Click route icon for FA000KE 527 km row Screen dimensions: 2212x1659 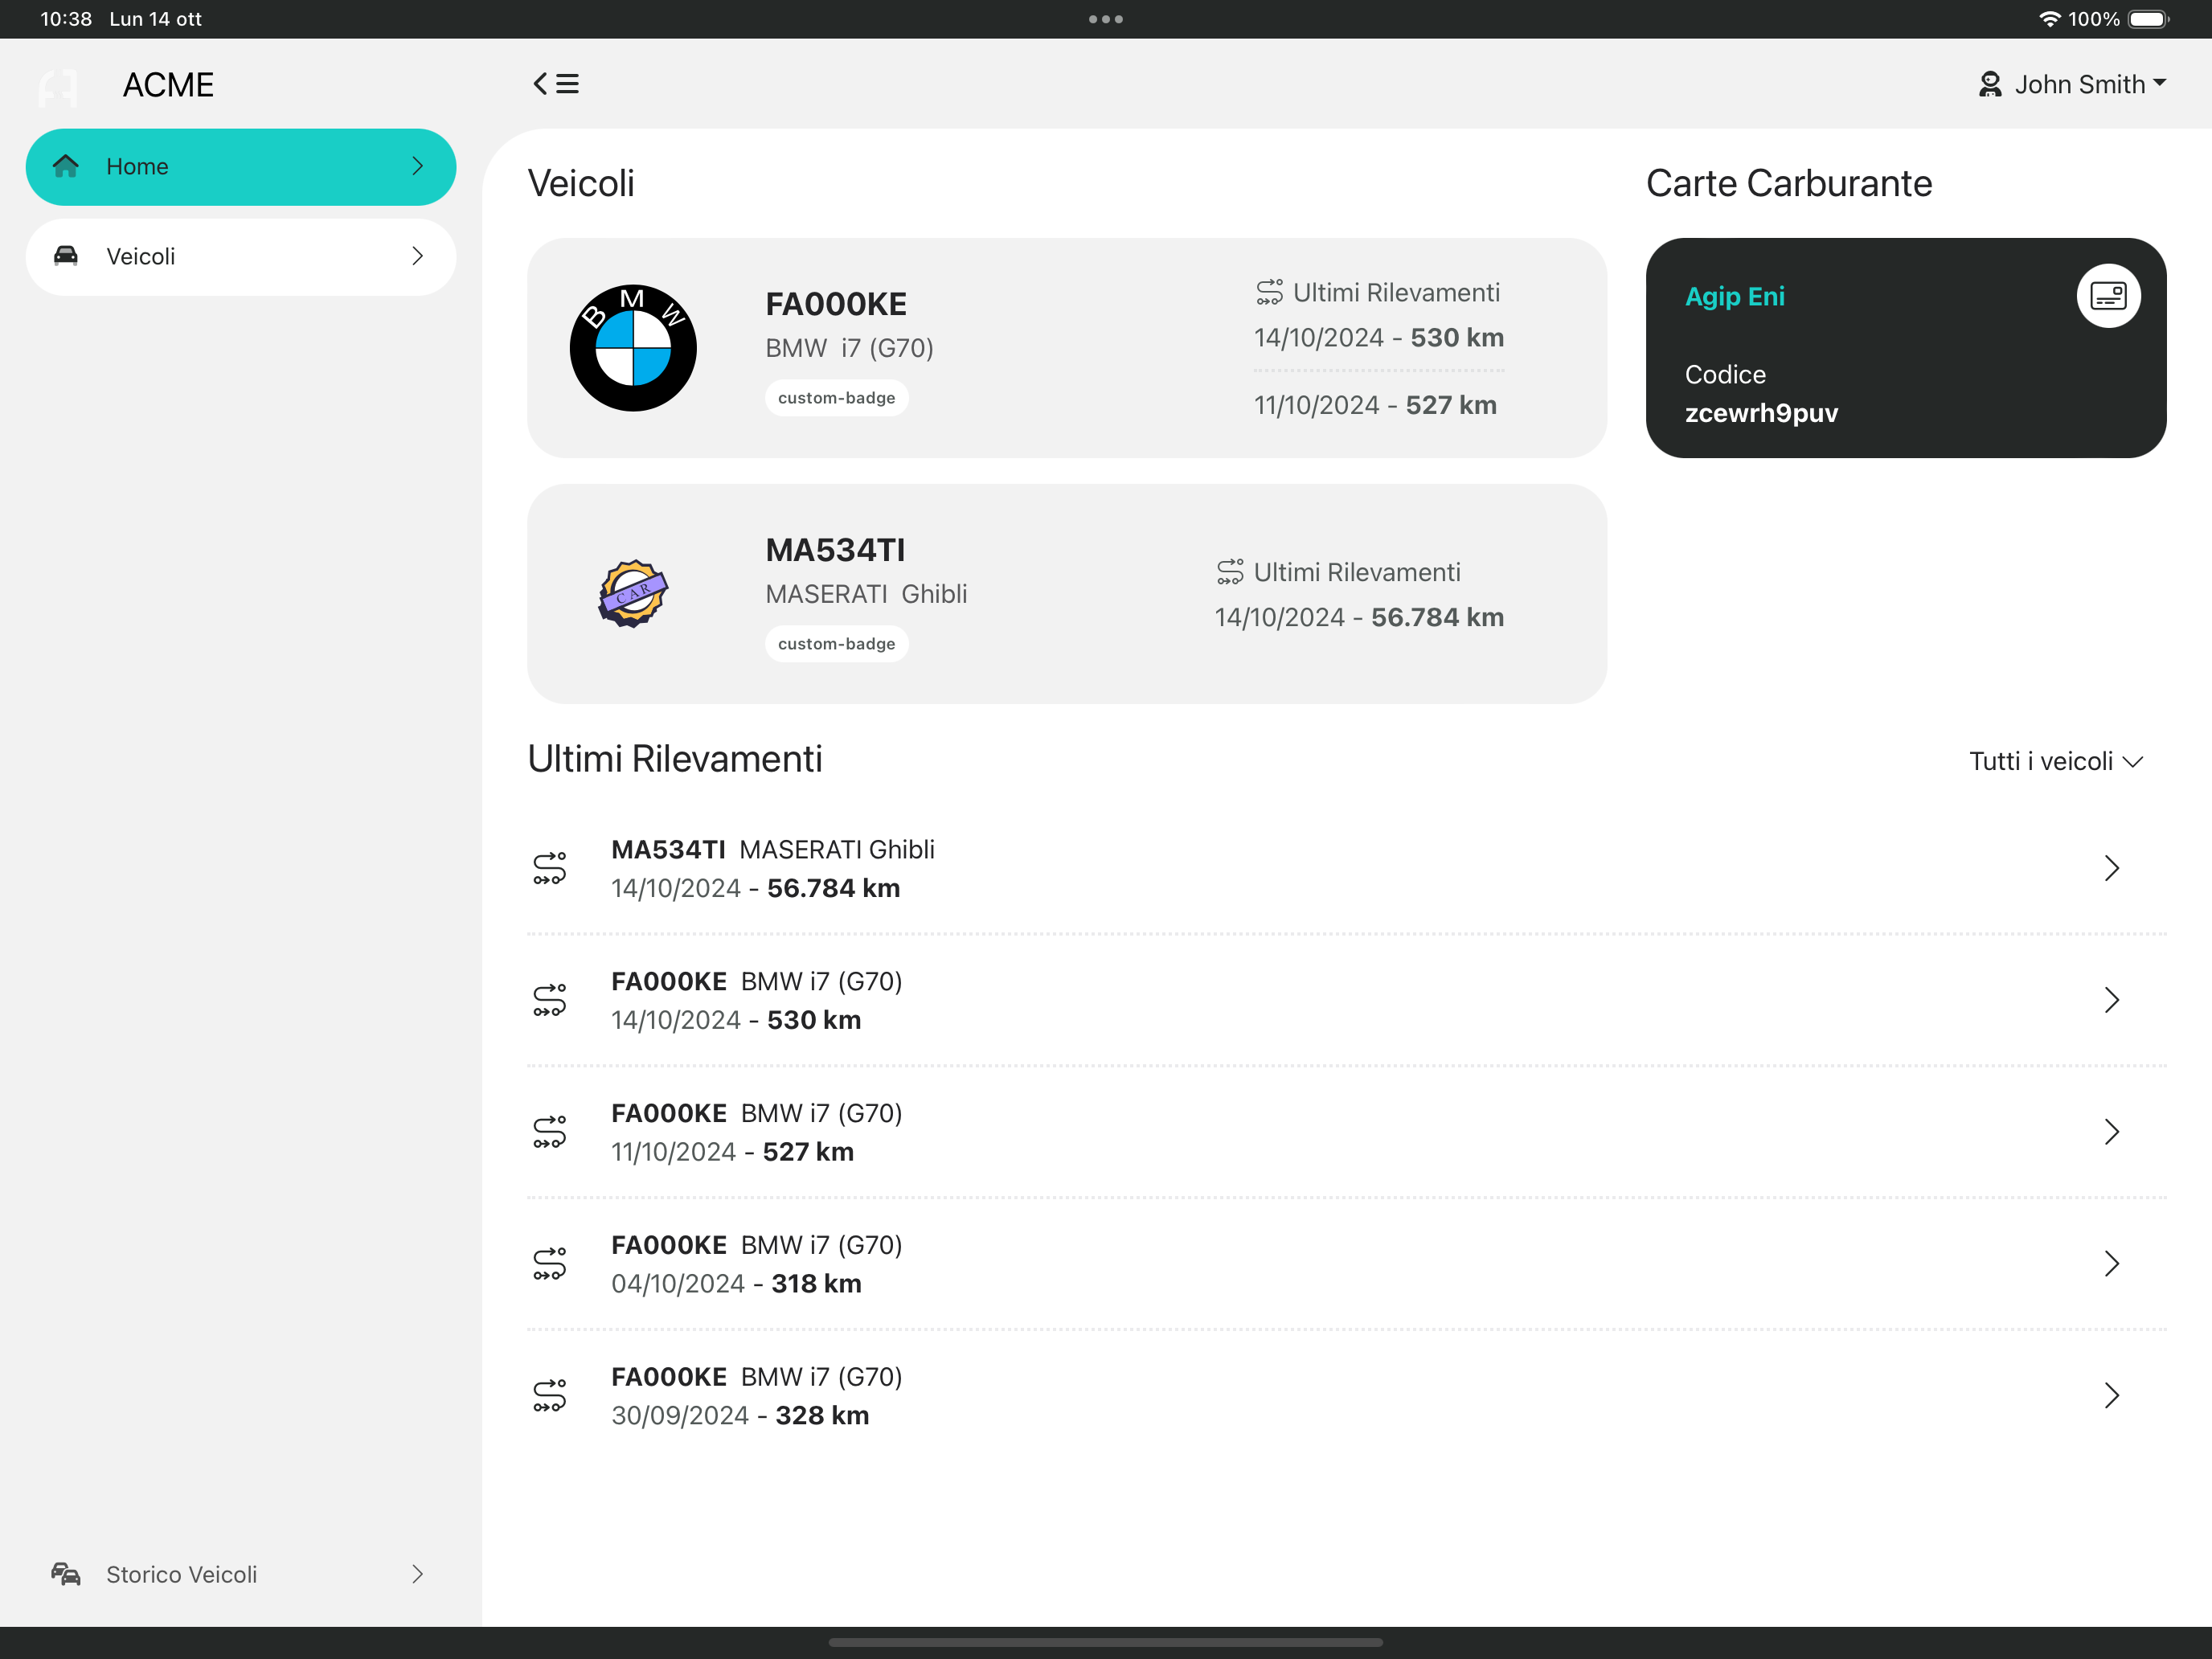pos(549,1132)
